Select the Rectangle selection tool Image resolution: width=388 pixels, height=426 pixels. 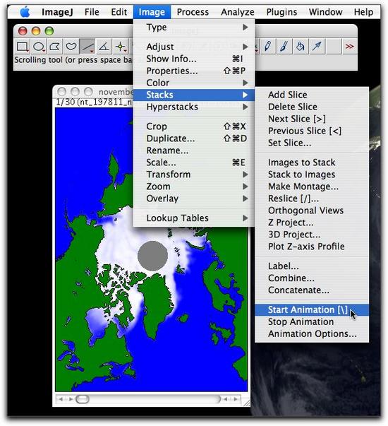point(23,47)
